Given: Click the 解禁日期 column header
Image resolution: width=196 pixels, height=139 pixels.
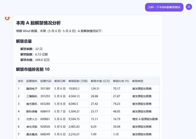Looking at the screenshot, I should coord(60,81).
